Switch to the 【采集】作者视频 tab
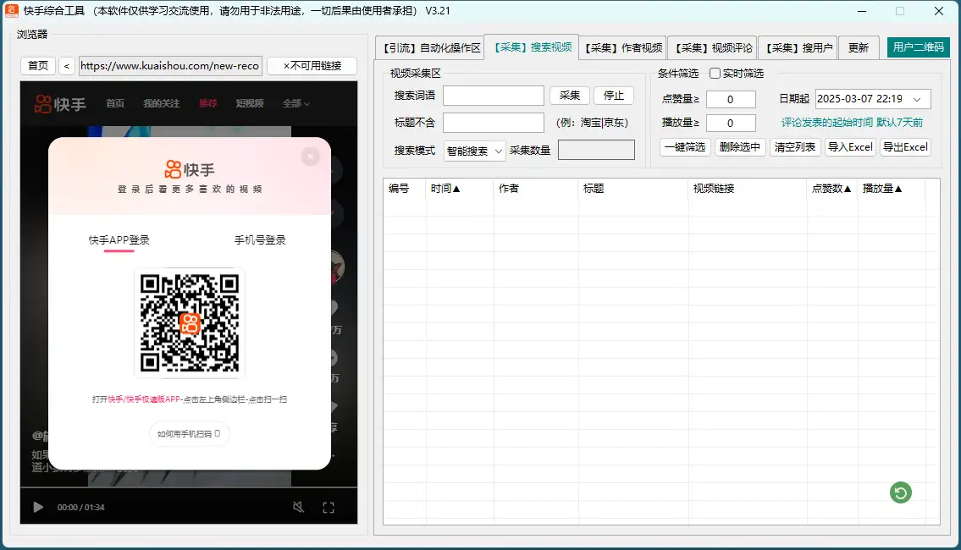The width and height of the screenshot is (961, 550). pos(623,47)
